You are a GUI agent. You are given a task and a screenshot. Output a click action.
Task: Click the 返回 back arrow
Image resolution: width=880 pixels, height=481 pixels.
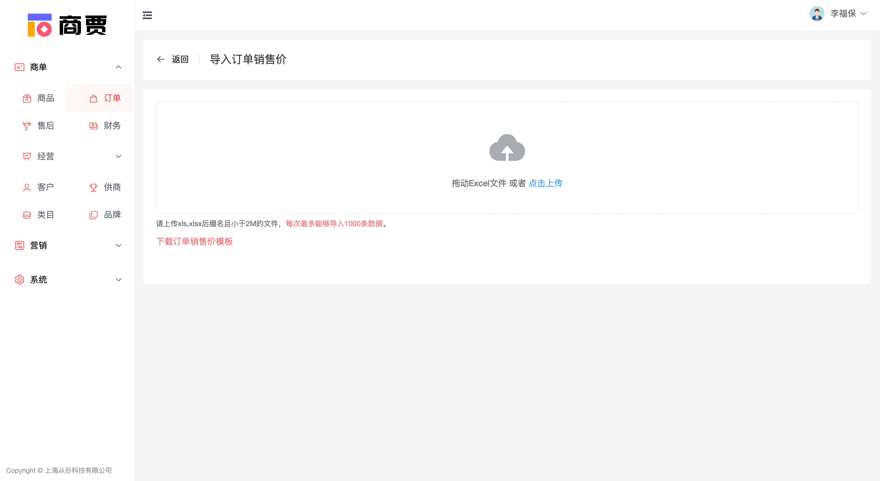click(161, 59)
